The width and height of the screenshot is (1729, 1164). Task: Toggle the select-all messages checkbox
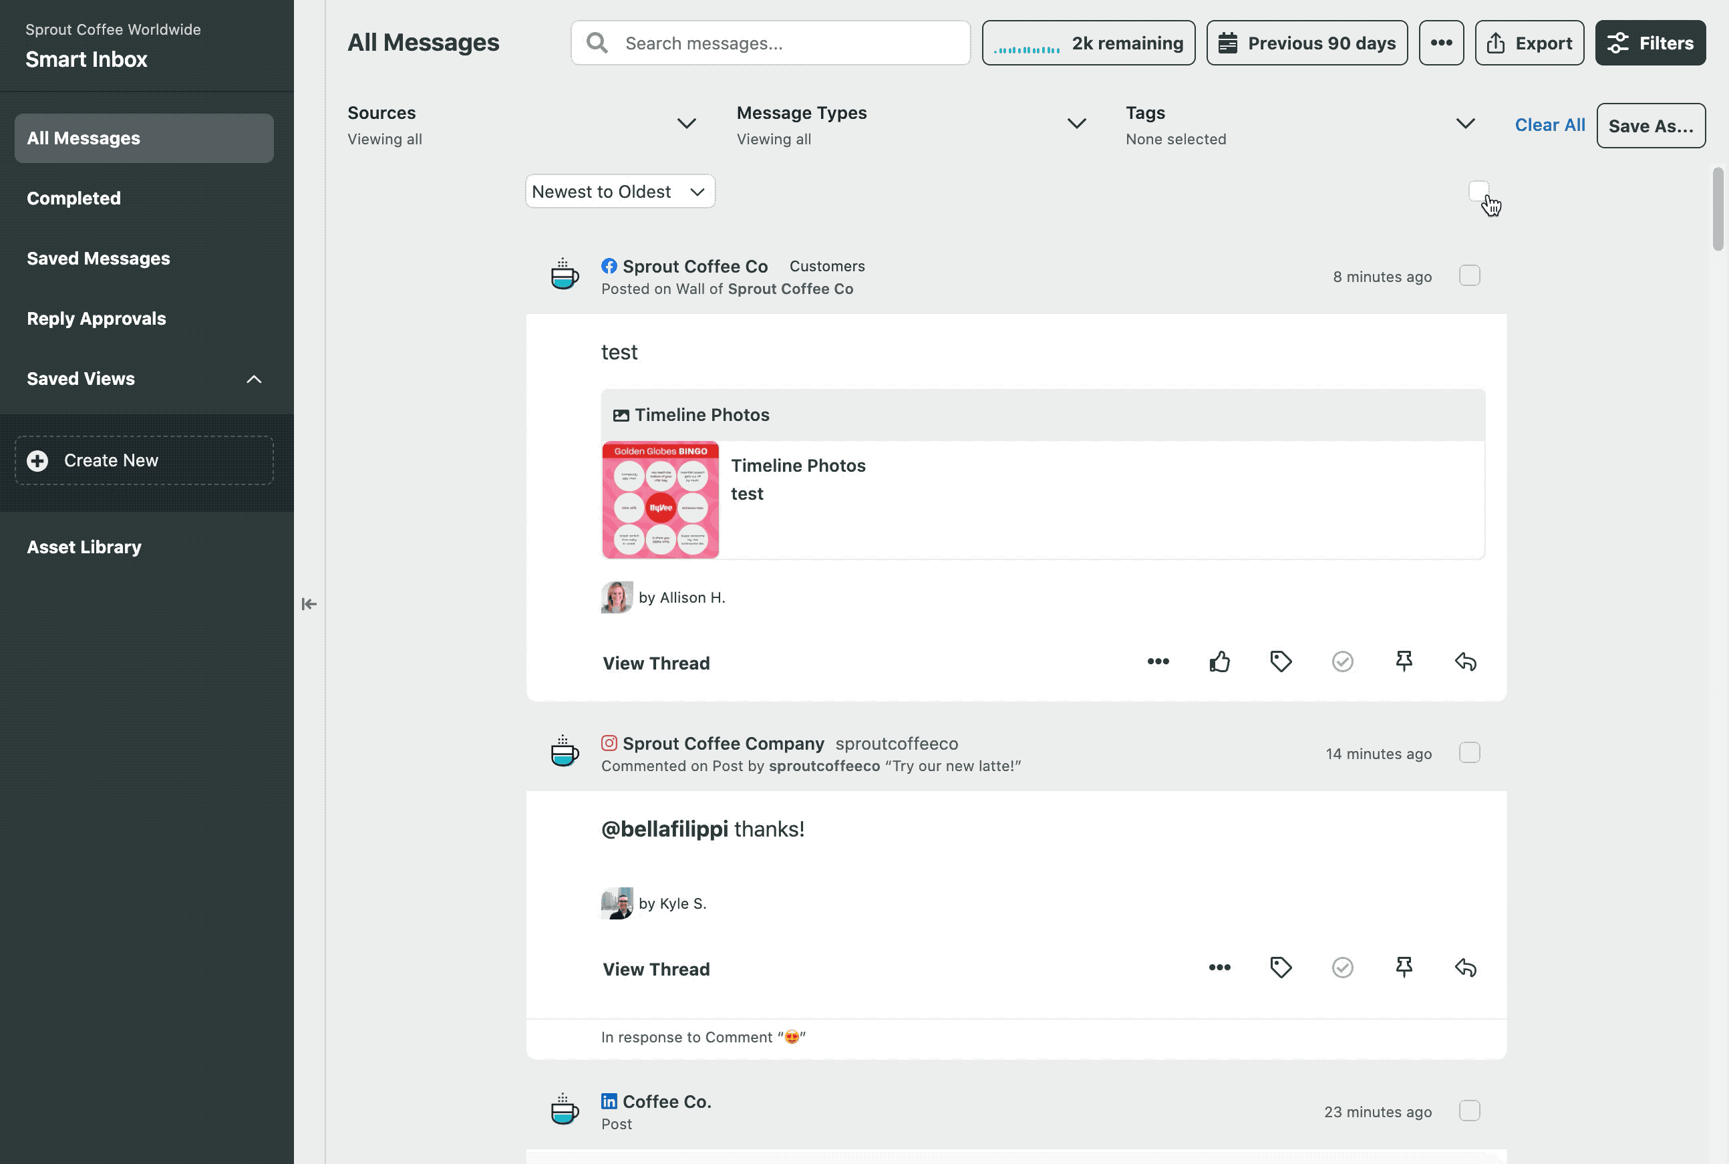pyautogui.click(x=1478, y=191)
